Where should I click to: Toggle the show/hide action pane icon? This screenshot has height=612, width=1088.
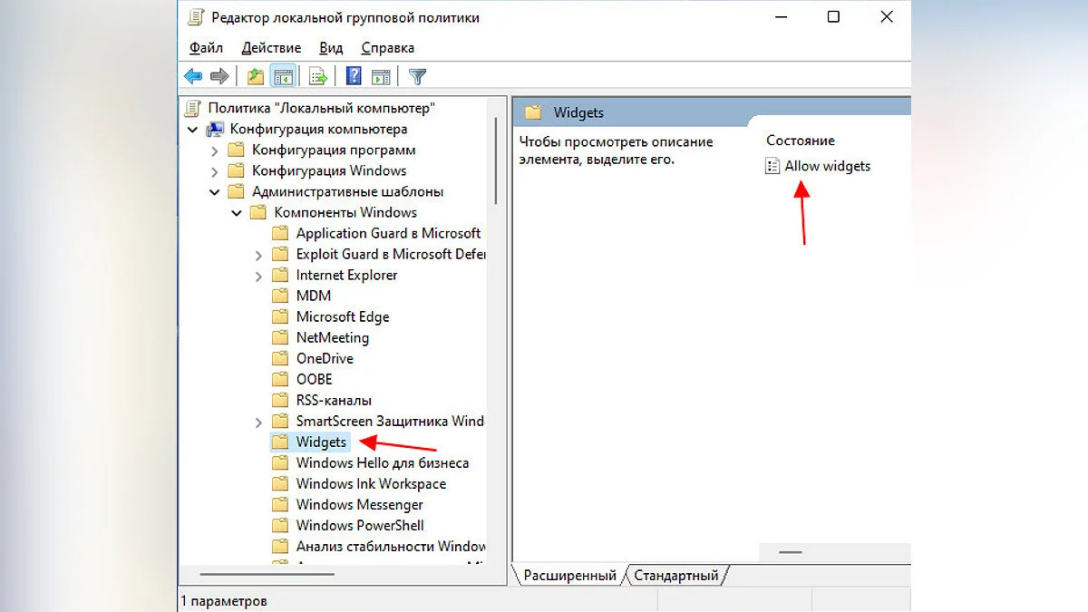coord(381,77)
